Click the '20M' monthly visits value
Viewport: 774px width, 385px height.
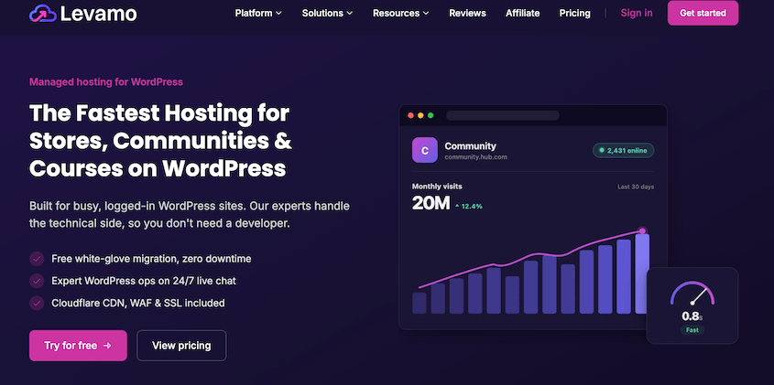(x=431, y=203)
